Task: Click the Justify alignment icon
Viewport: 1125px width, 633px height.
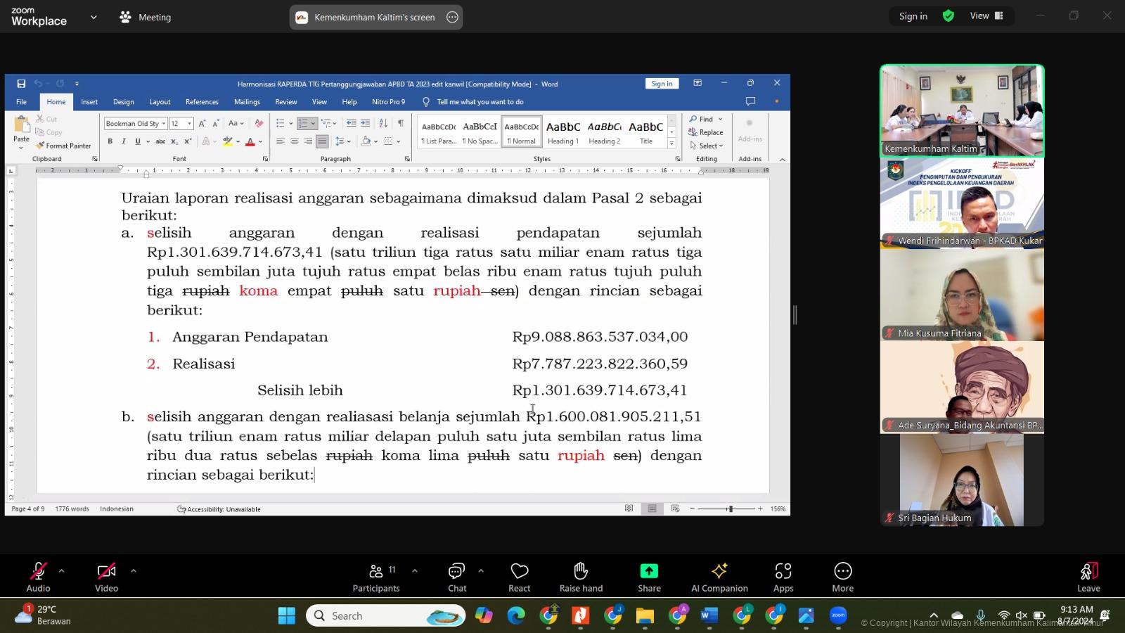Action: pos(322,141)
